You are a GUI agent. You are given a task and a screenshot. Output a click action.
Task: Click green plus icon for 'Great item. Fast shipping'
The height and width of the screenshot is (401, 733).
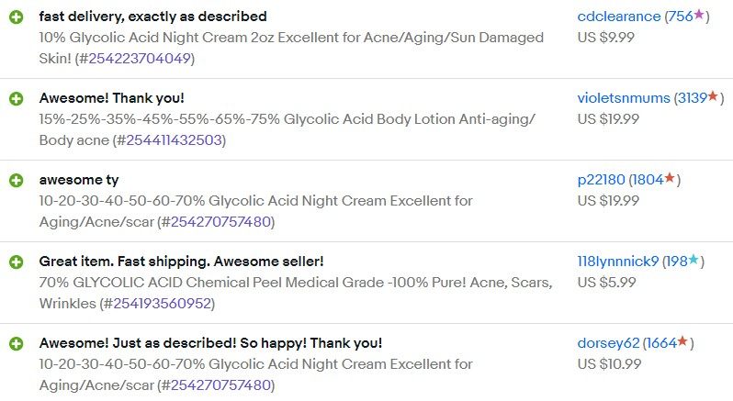tap(16, 262)
